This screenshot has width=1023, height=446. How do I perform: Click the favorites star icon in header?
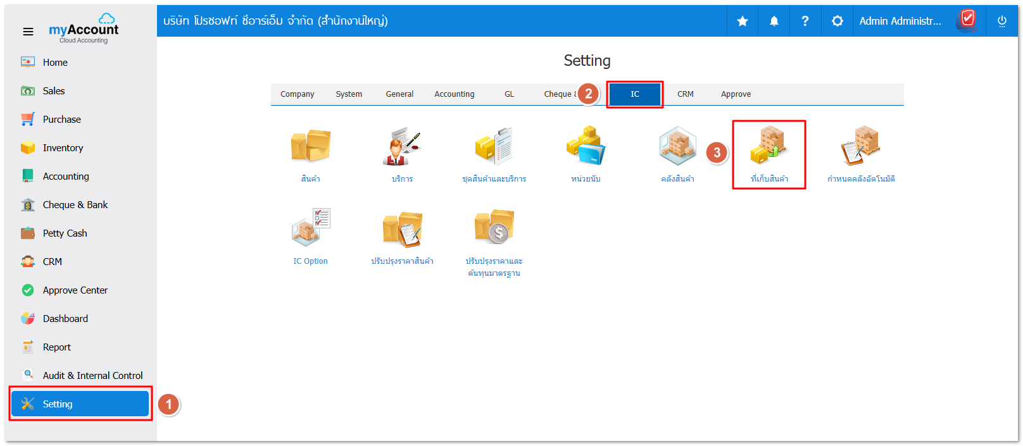coord(743,22)
